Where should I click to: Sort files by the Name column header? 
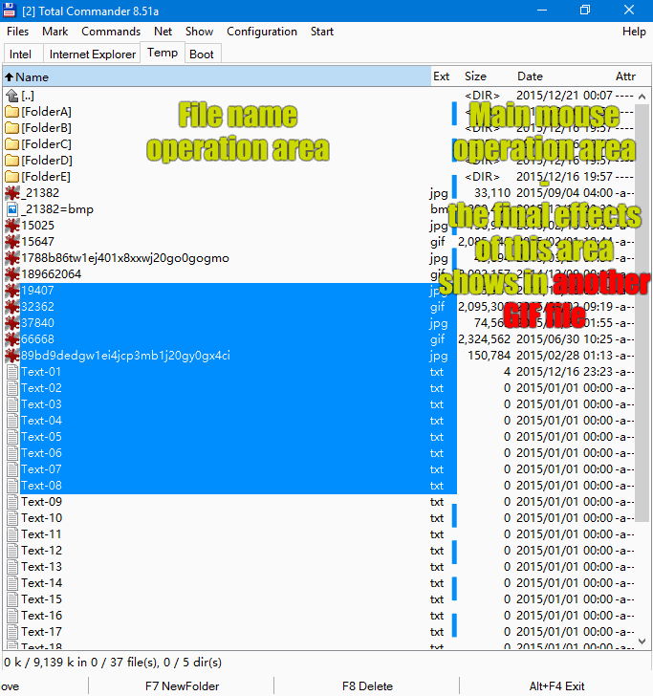pos(217,76)
